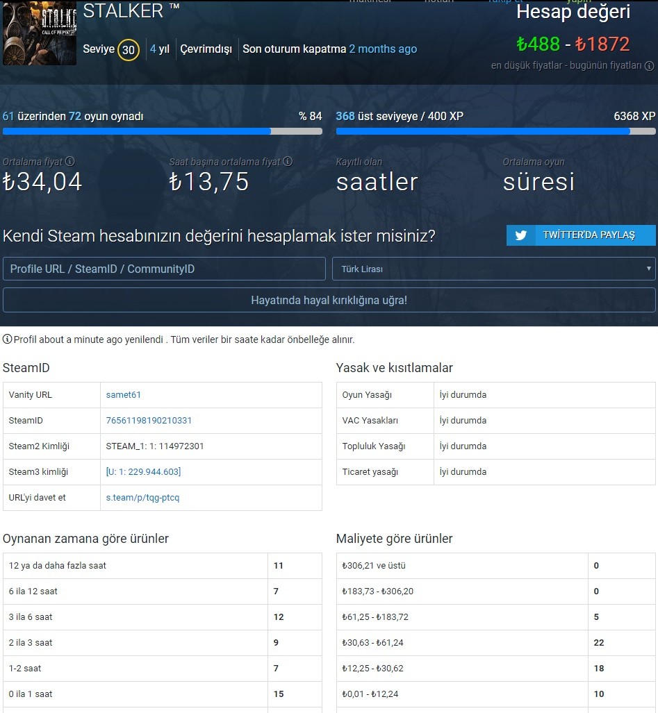Click the '12 ya da daha fazla saat' row
Screen dimensions: 658x713
pyautogui.click(x=163, y=566)
